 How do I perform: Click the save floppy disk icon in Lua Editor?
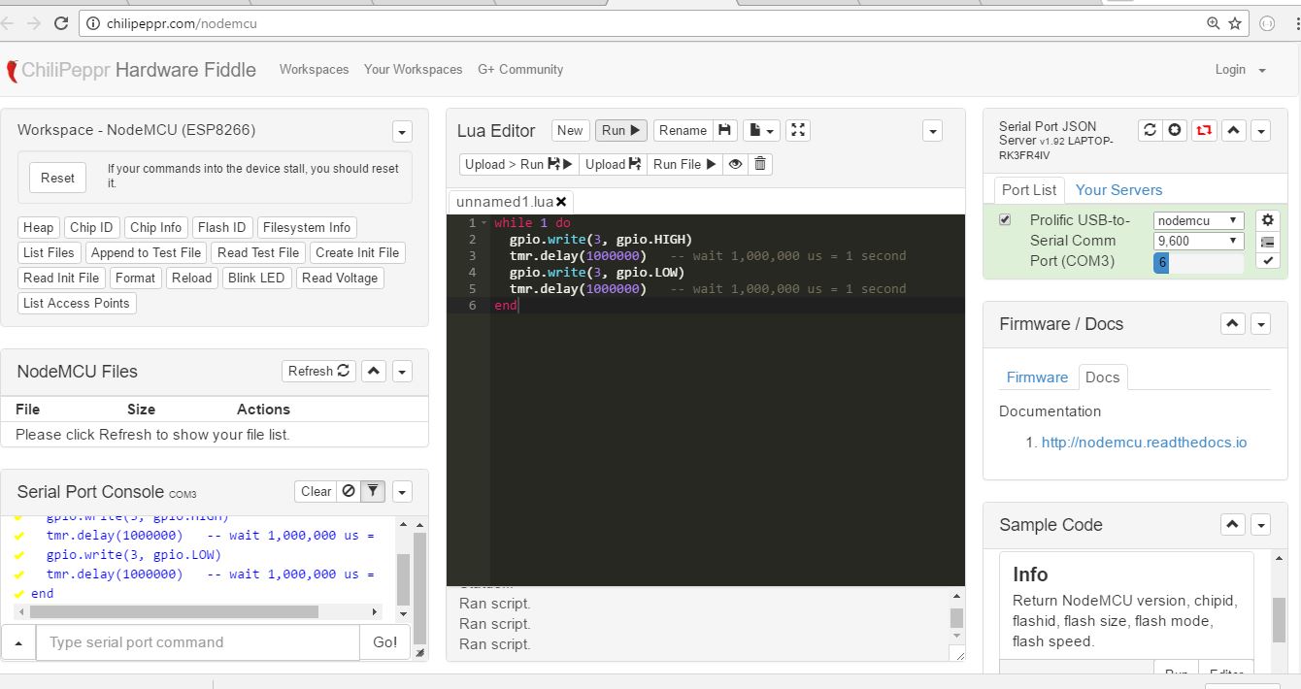point(724,130)
